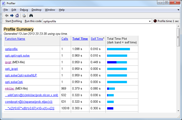Click the '0.030 s' self time cell
The image size is (182, 120).
tap(96, 95)
